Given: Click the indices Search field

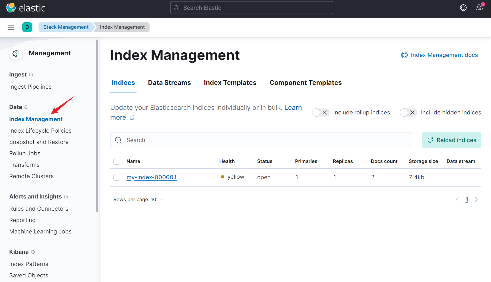Looking at the screenshot, I should tap(261, 140).
